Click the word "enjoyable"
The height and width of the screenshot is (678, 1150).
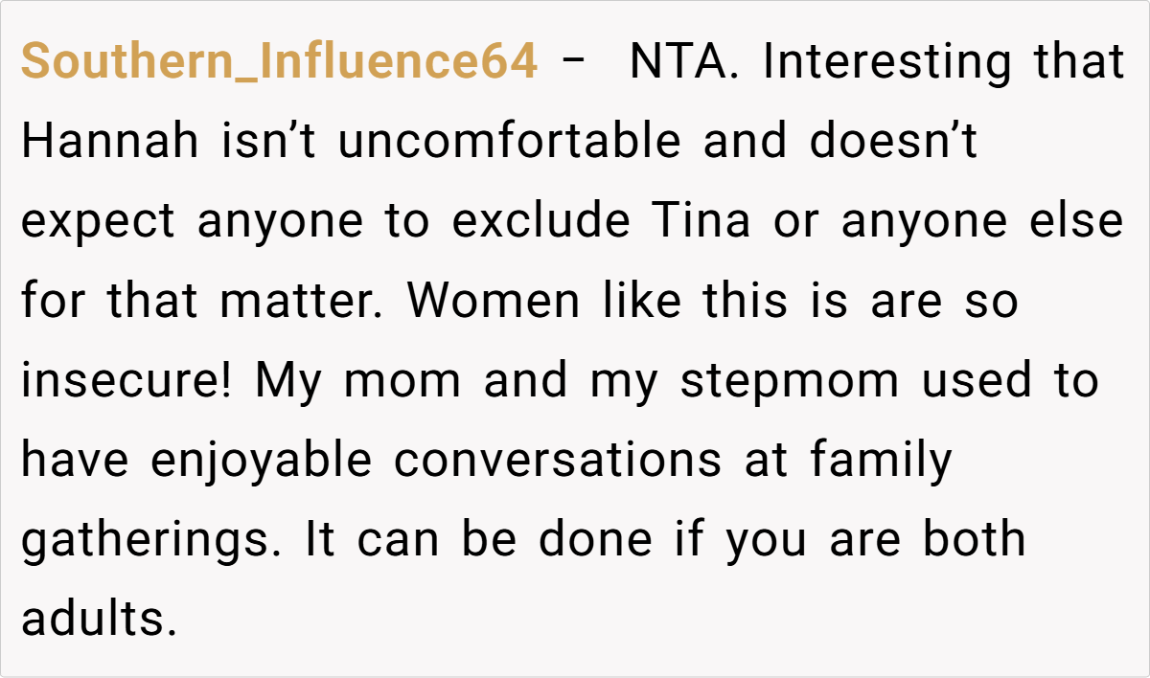coord(261,460)
